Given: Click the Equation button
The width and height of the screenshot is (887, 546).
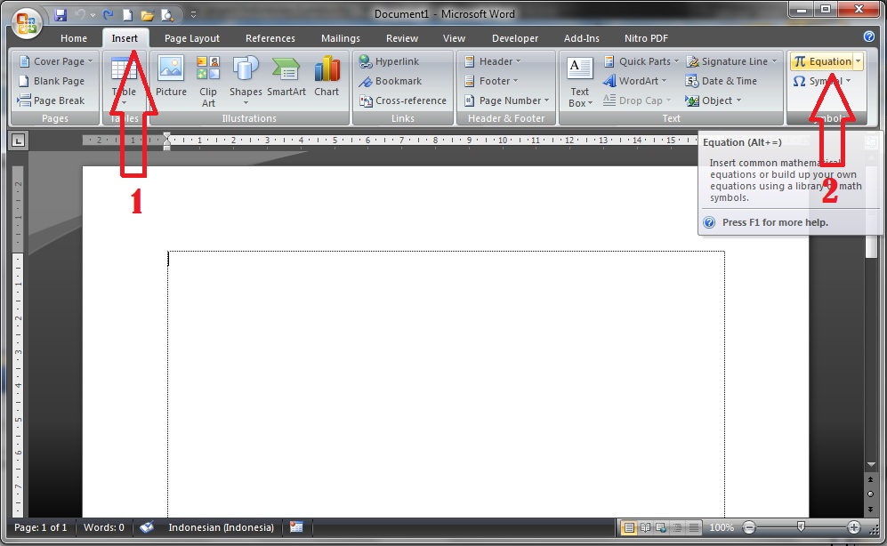Looking at the screenshot, I should click(822, 61).
